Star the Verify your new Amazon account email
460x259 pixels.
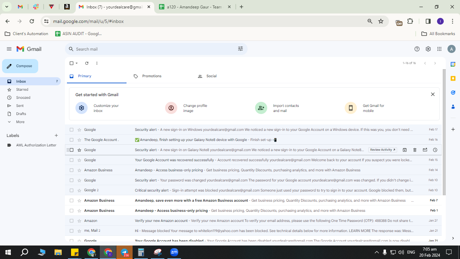click(79, 221)
